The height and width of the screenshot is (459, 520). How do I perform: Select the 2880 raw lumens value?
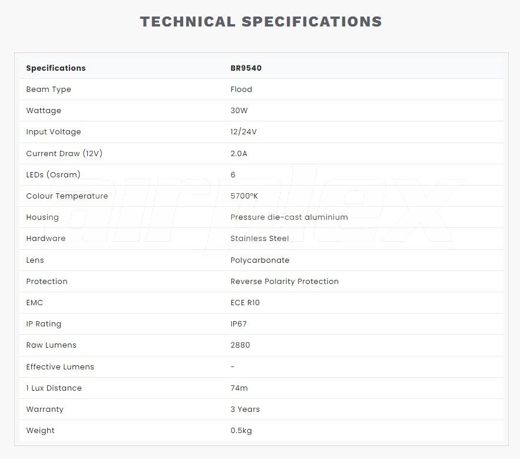pyautogui.click(x=240, y=345)
